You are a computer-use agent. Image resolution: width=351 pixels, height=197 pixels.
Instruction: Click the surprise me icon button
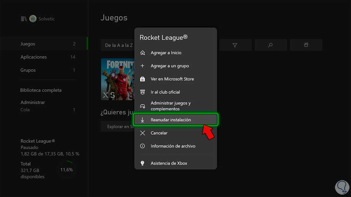click(x=306, y=45)
